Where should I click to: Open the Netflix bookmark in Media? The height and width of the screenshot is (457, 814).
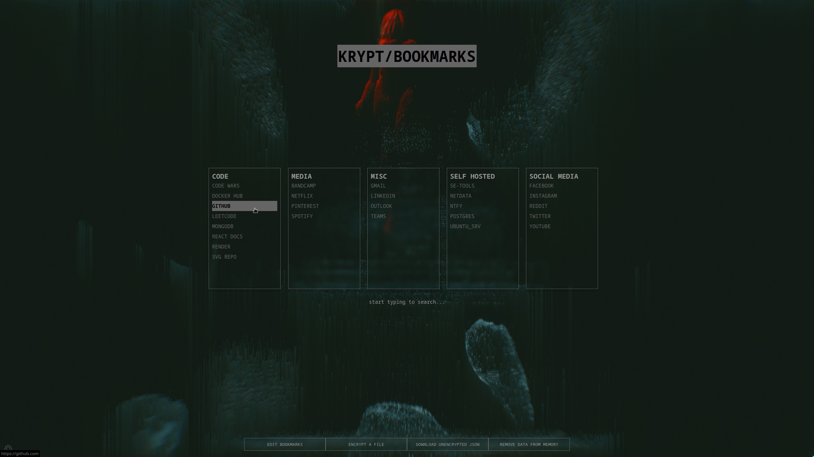point(302,196)
